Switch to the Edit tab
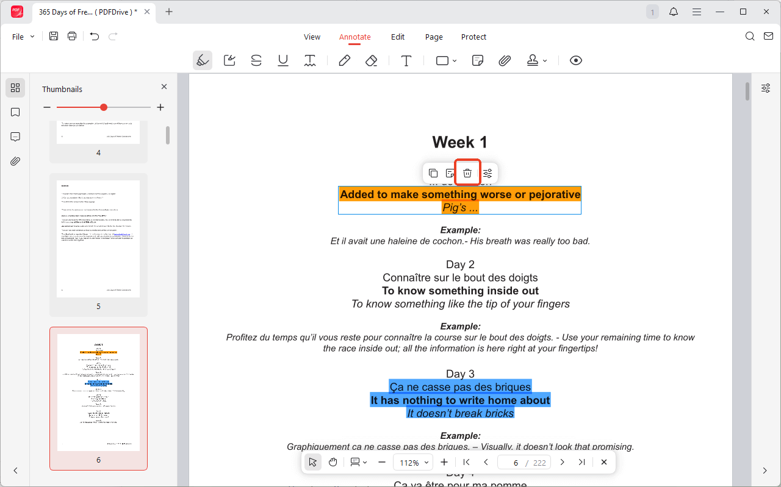The width and height of the screenshot is (781, 487). [398, 37]
